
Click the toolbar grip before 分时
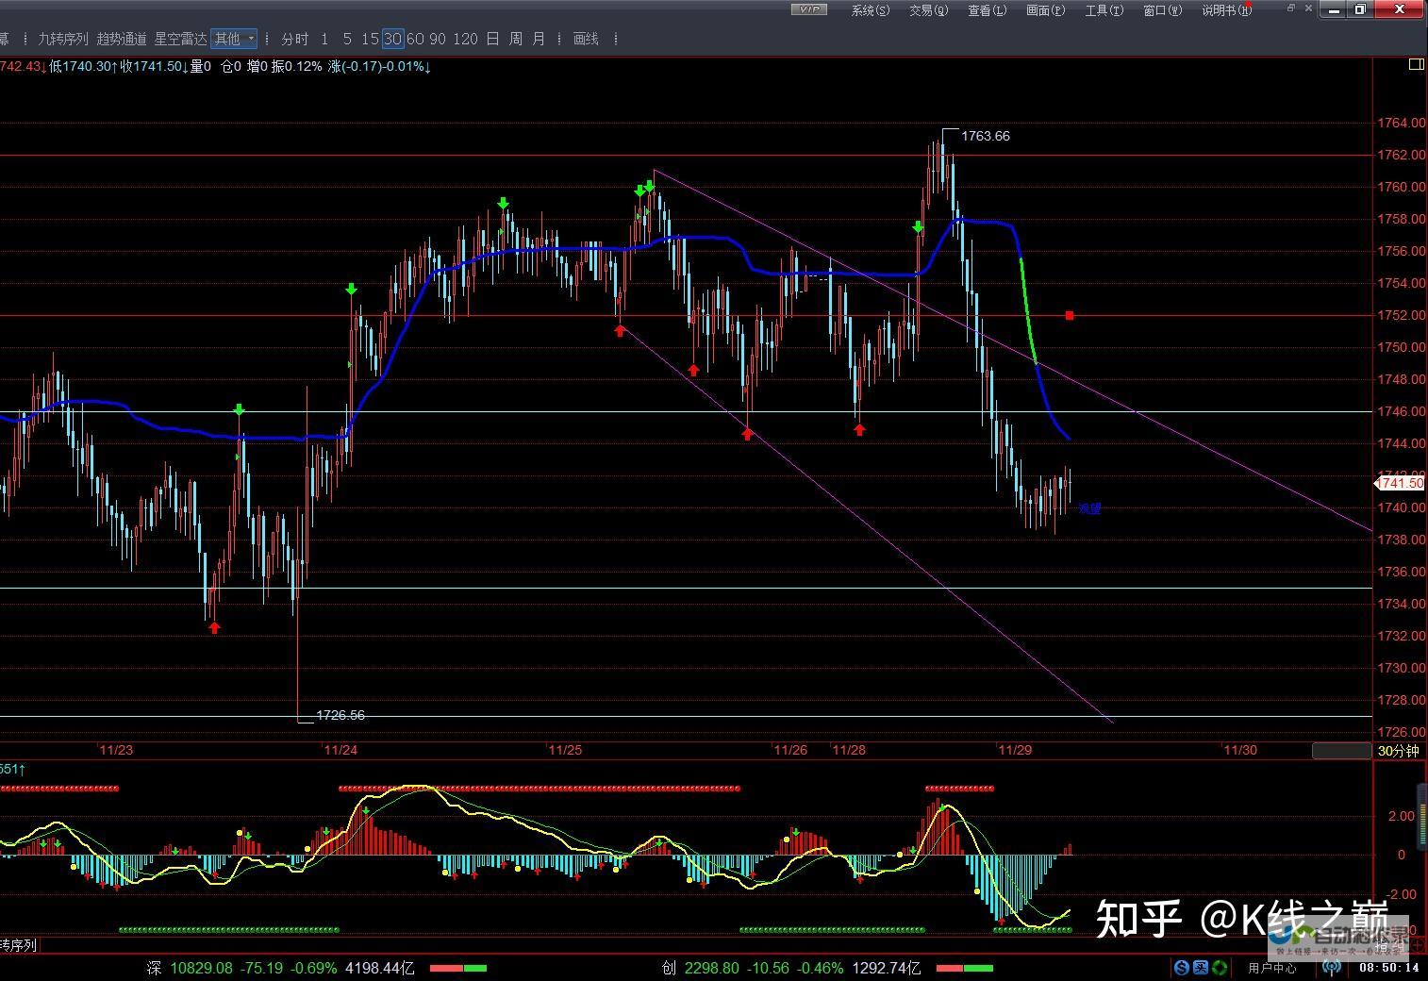tap(269, 39)
